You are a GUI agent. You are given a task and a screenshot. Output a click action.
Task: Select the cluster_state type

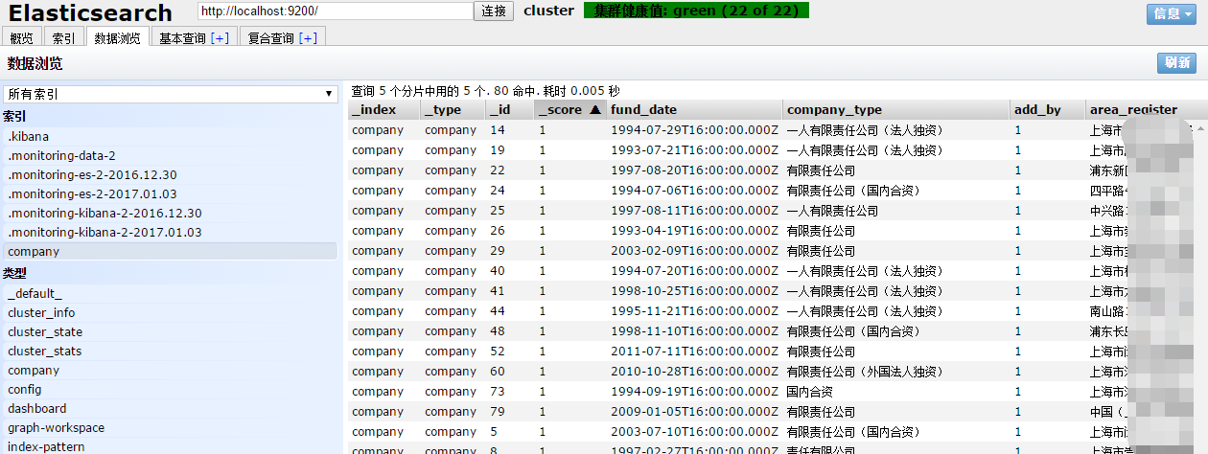171,331
